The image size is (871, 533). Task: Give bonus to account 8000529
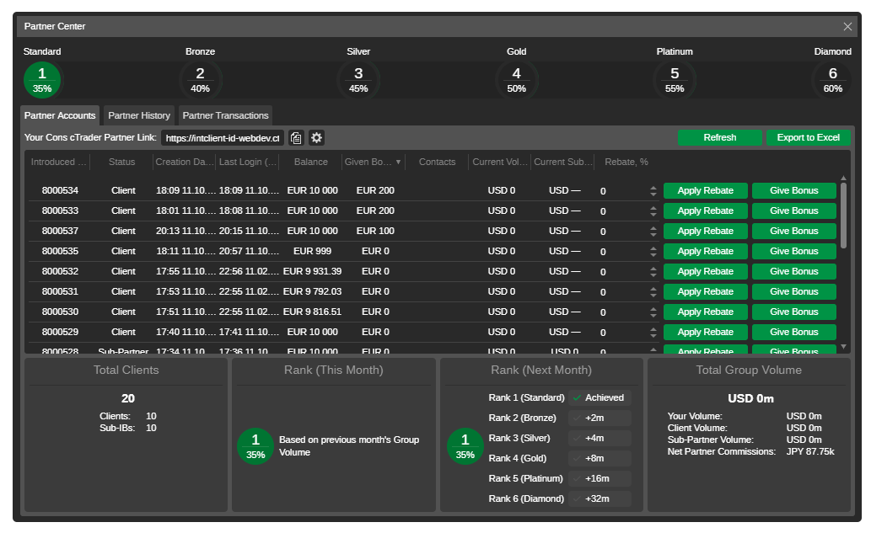(793, 333)
